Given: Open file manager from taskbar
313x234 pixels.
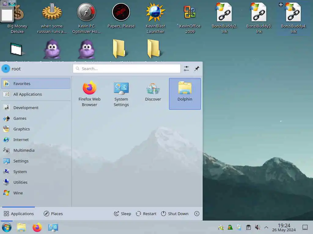Looking at the screenshot, I should [22, 227].
